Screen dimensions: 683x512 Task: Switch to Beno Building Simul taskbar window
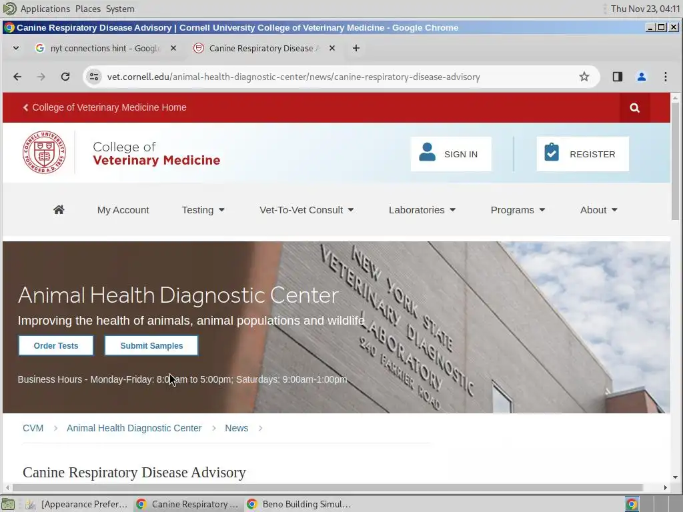point(299,504)
